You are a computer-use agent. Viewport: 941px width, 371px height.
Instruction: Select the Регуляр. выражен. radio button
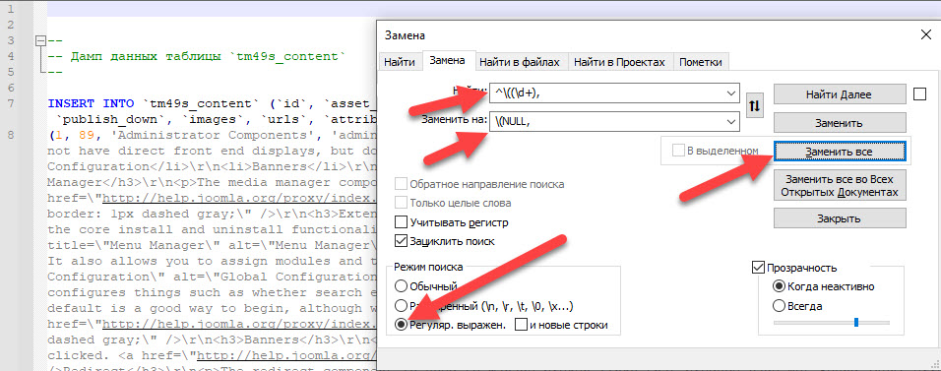point(401,326)
